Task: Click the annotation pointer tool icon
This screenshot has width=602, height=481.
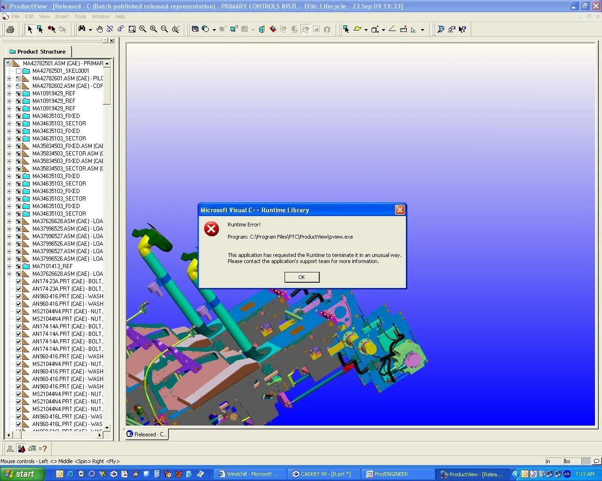Action: 346,29
